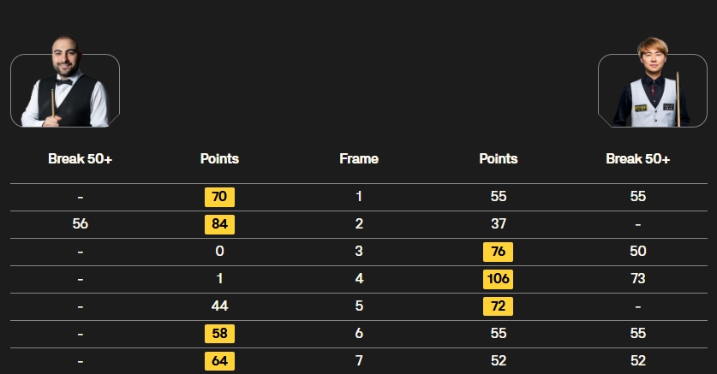Click the right Points column header
The image size is (717, 374).
[499, 159]
